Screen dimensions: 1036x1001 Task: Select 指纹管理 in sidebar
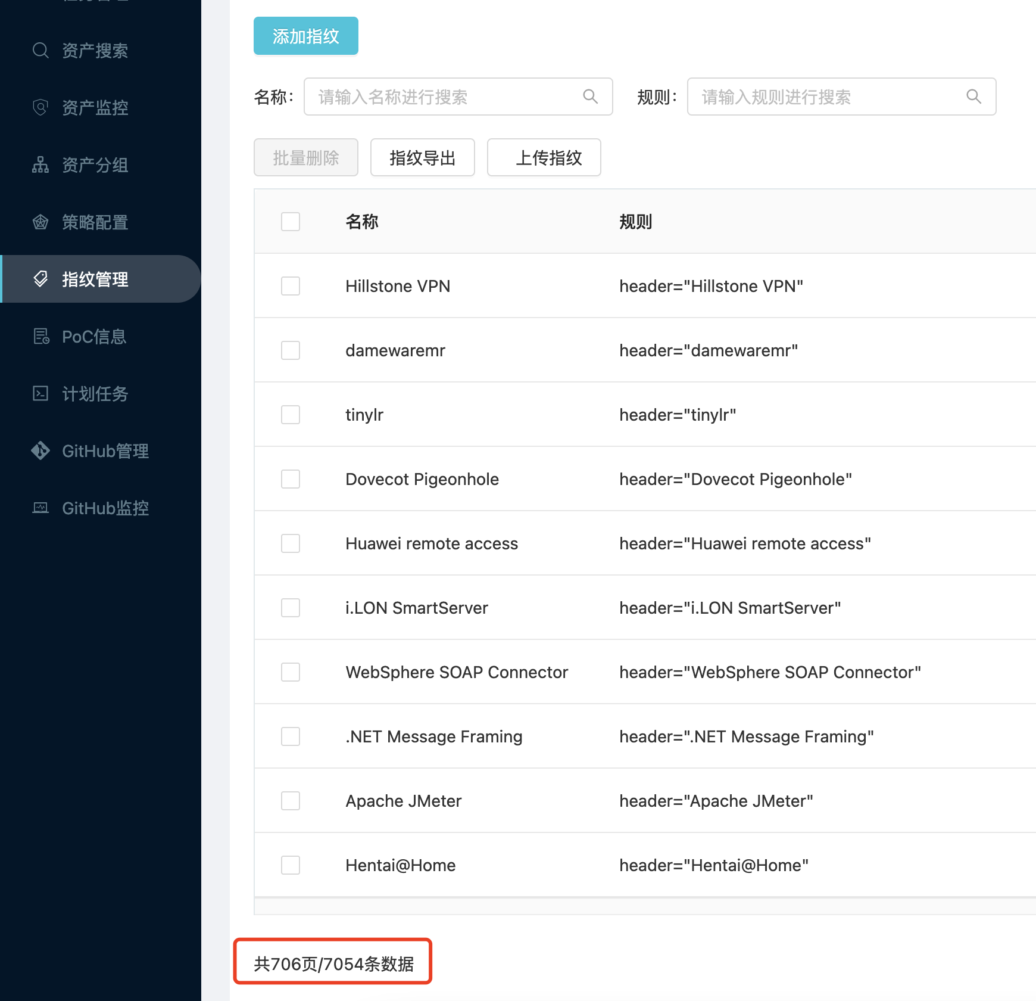(101, 279)
